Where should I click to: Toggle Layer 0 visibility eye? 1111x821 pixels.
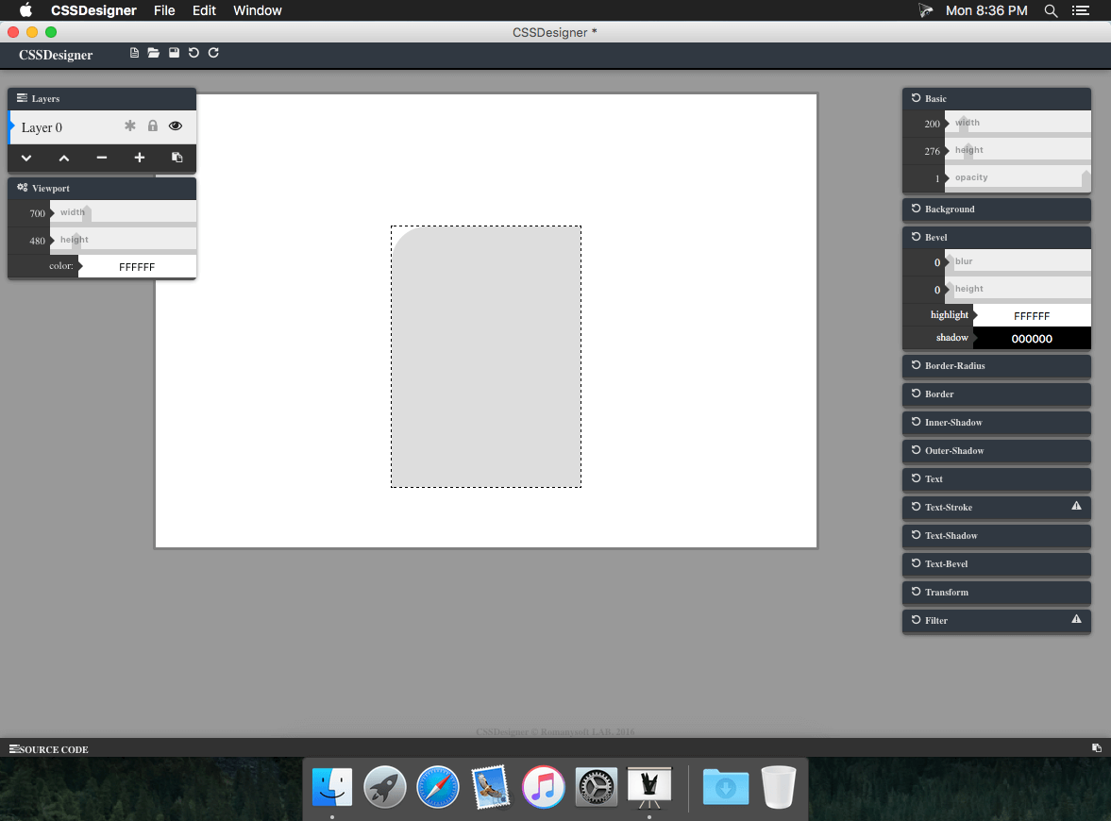click(175, 126)
